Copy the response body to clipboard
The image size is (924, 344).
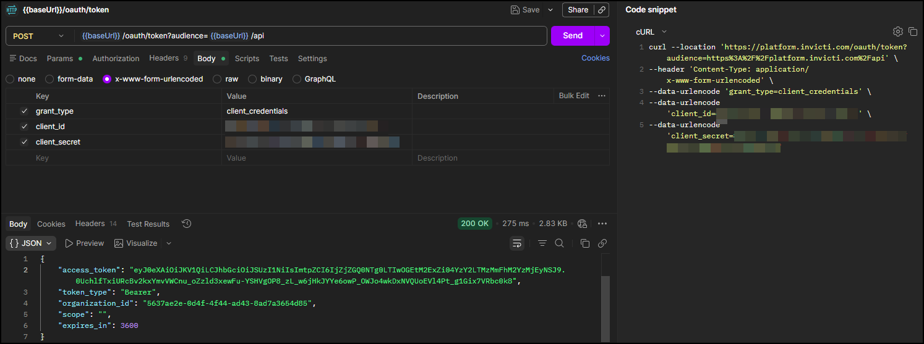[585, 243]
